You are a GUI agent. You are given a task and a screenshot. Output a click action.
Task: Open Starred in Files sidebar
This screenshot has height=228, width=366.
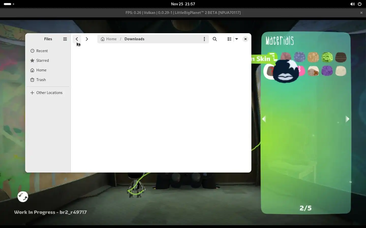point(48,61)
